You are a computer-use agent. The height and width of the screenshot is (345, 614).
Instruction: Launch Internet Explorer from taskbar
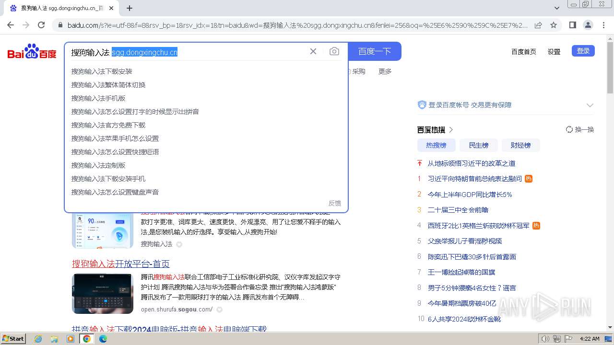(38, 339)
